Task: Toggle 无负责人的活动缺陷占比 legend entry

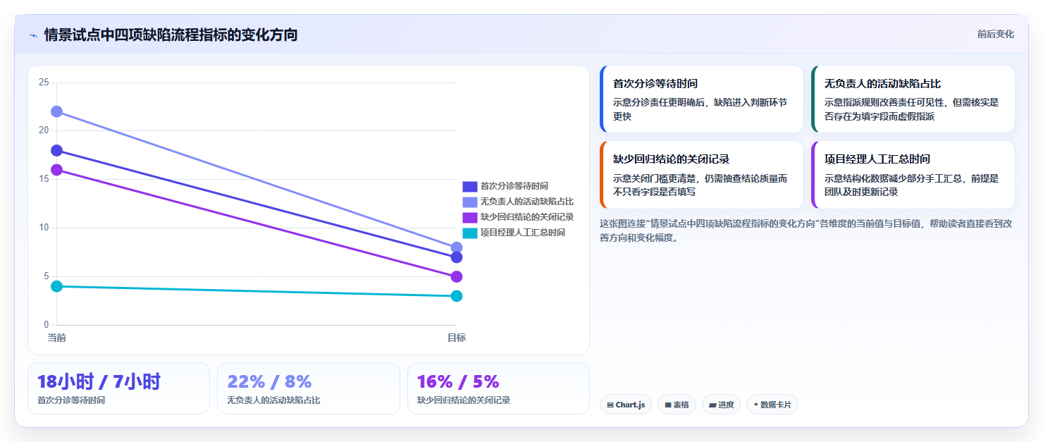Action: [x=518, y=202]
